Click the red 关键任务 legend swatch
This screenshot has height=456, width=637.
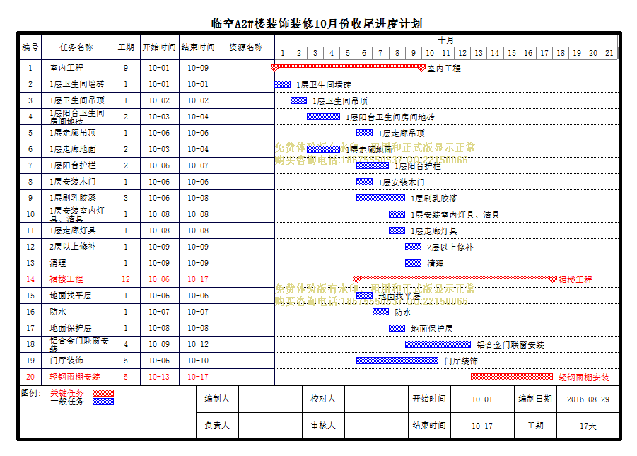(103, 393)
